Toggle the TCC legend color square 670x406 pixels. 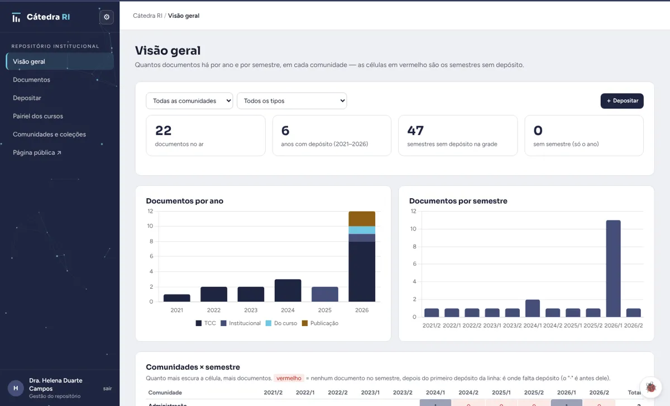(x=198, y=323)
